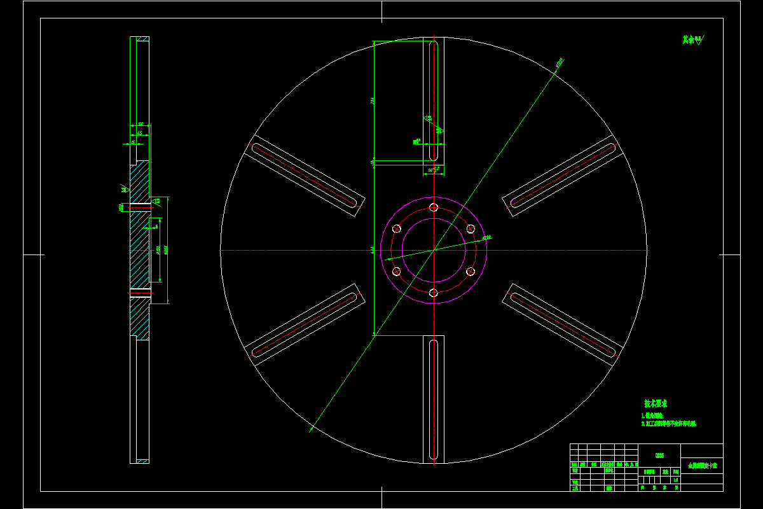Select the lower-left bolt hole on hub

click(397, 272)
